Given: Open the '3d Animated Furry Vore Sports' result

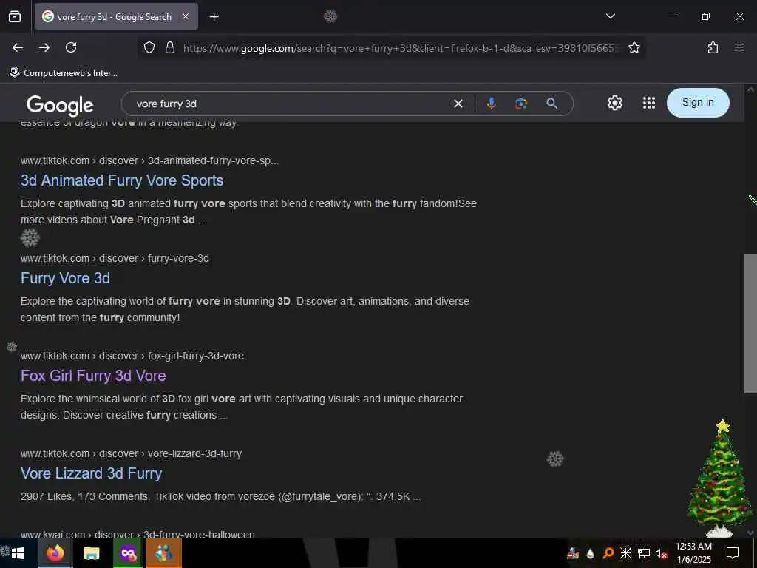Looking at the screenshot, I should coord(122,180).
